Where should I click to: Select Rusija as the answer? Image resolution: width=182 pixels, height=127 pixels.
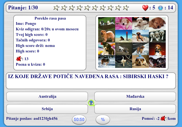click(135, 109)
